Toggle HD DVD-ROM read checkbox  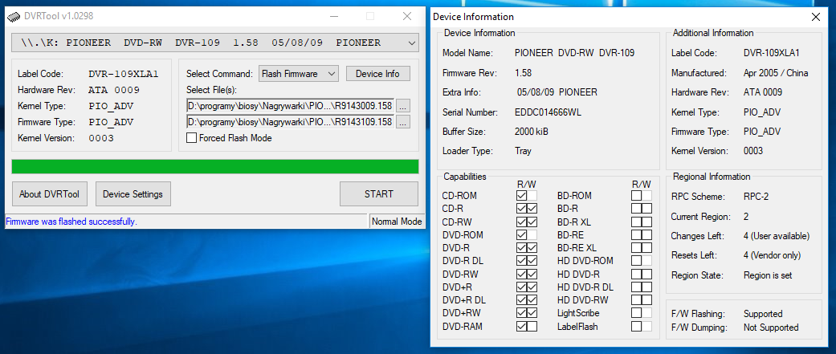[x=636, y=261]
